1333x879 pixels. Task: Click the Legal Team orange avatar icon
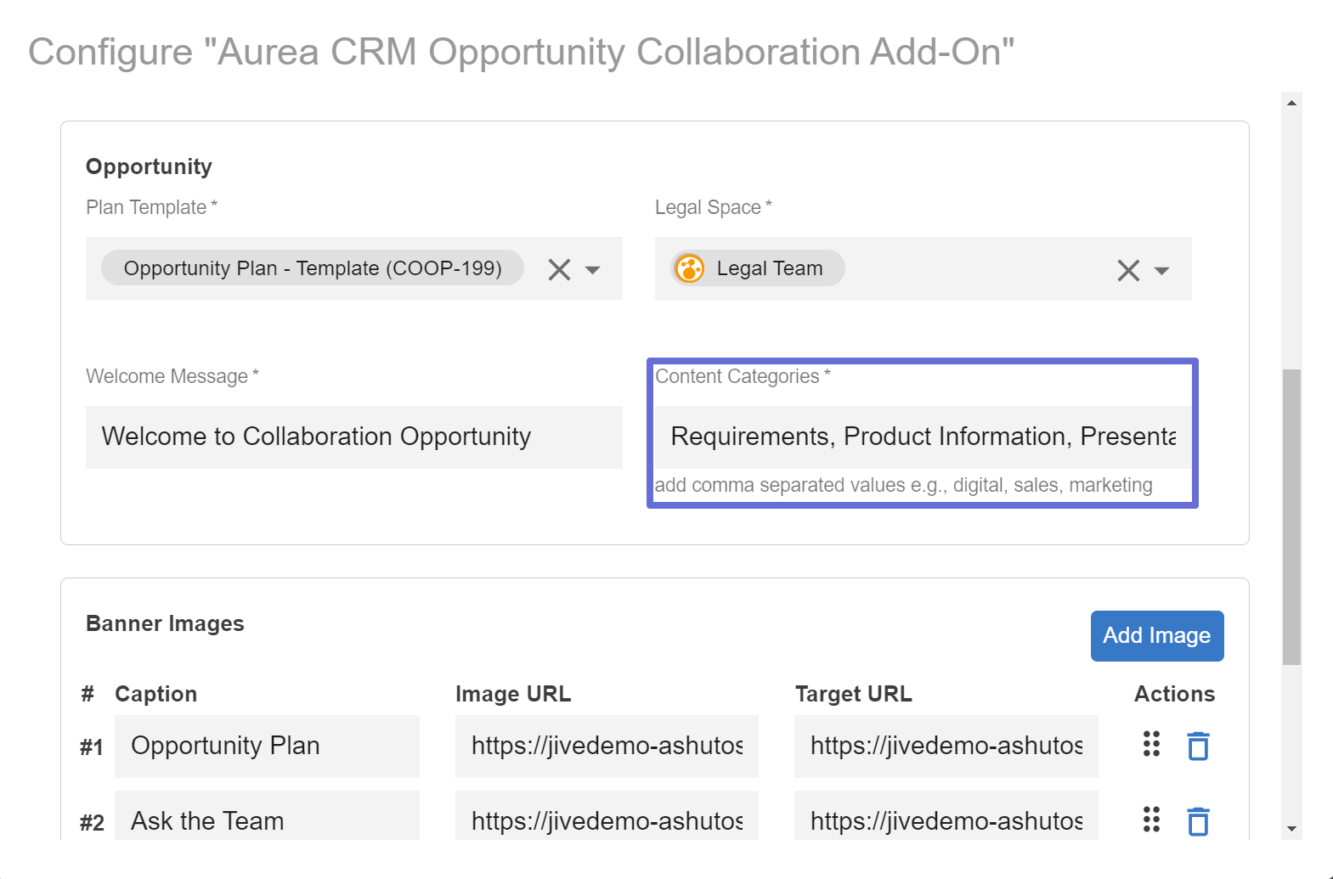(690, 268)
